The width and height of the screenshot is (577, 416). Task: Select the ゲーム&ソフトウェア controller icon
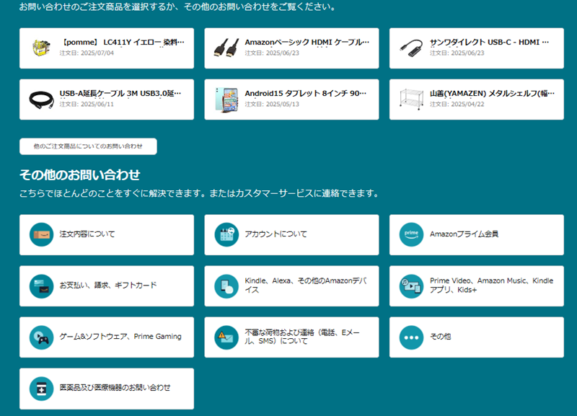tap(42, 337)
